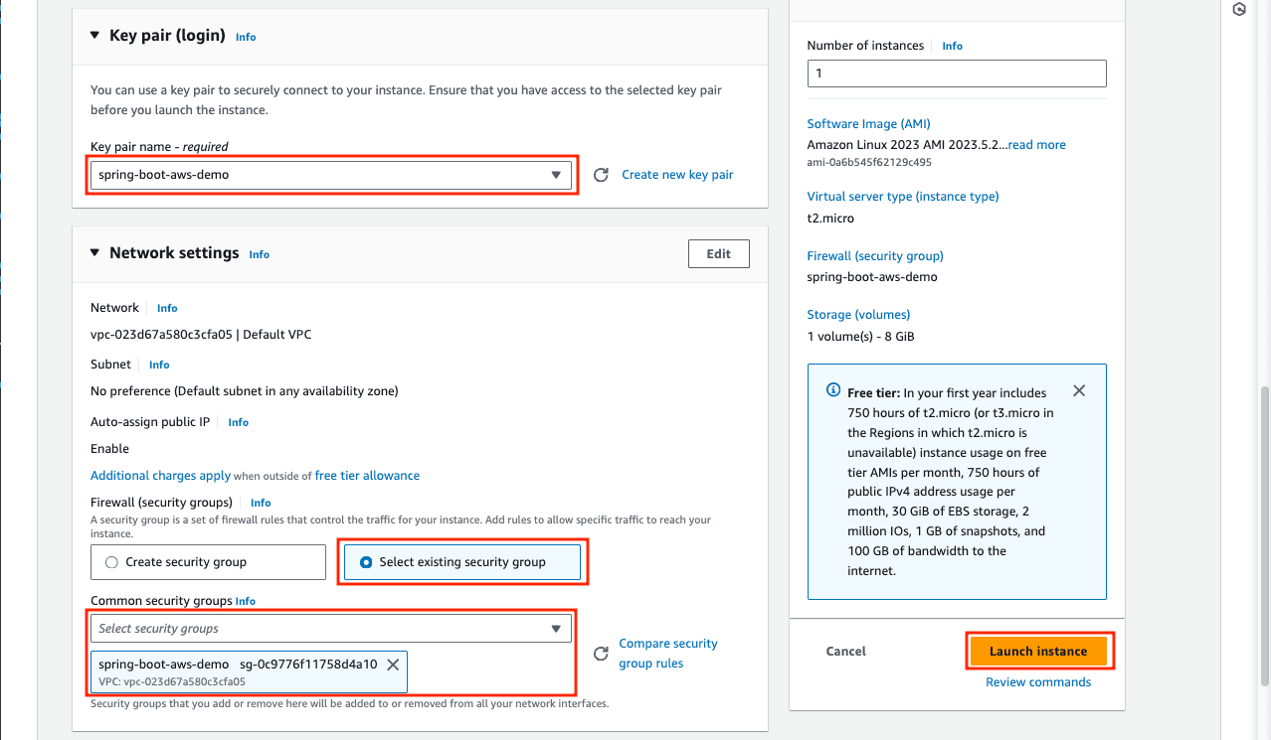The width and height of the screenshot is (1271, 740).
Task: Open the Key pair name dropdown
Action: 330,175
